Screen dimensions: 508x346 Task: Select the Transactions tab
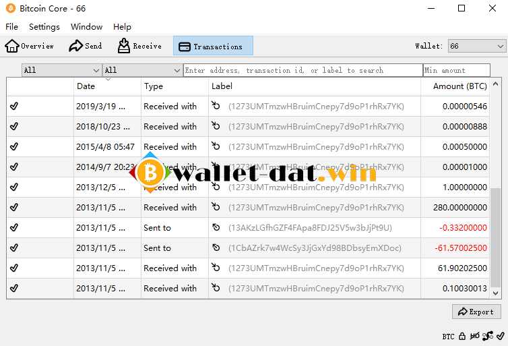[x=213, y=46]
